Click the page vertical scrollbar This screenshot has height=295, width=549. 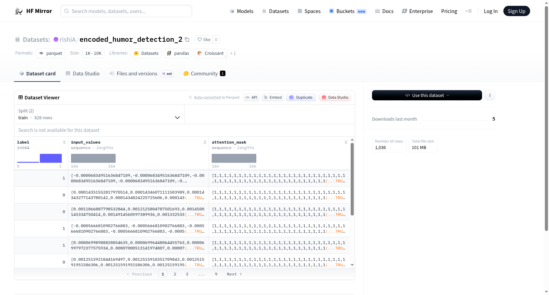546,118
